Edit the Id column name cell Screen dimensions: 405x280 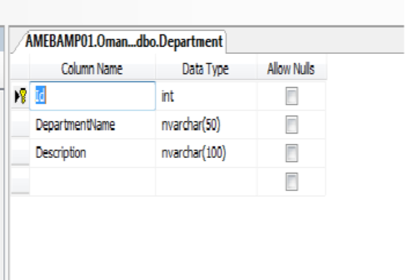(x=92, y=96)
